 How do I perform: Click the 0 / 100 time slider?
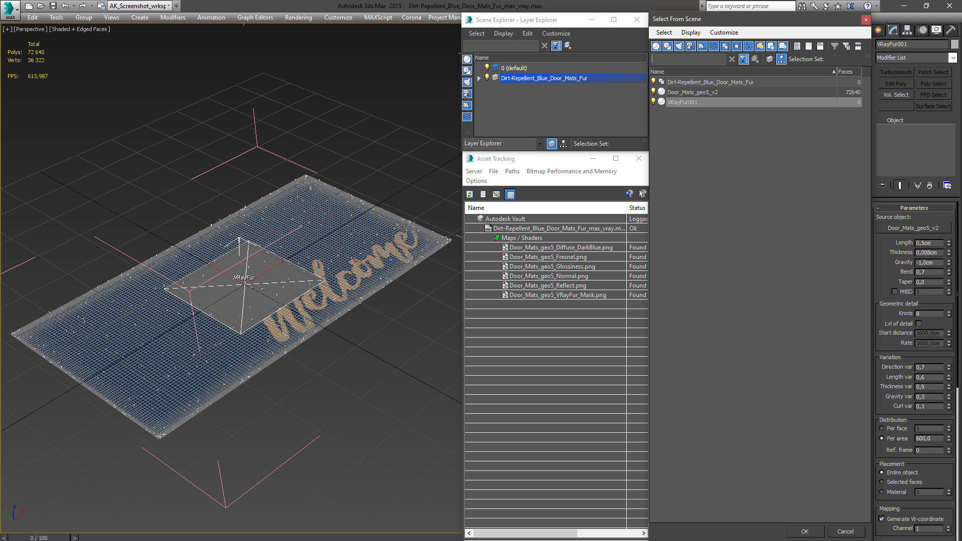39,538
